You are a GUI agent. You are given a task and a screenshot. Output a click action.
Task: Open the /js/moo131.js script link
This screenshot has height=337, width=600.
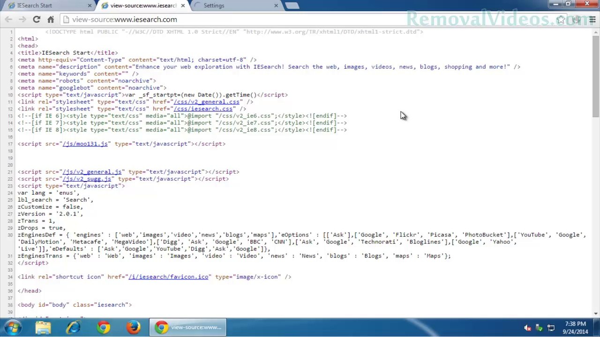85,144
